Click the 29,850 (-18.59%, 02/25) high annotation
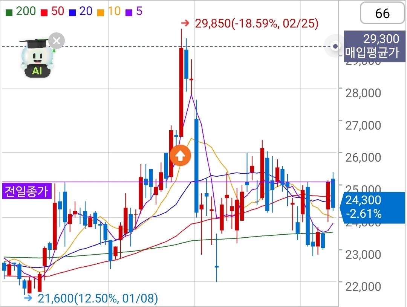Screen dimensions: 407x307 click(x=256, y=24)
